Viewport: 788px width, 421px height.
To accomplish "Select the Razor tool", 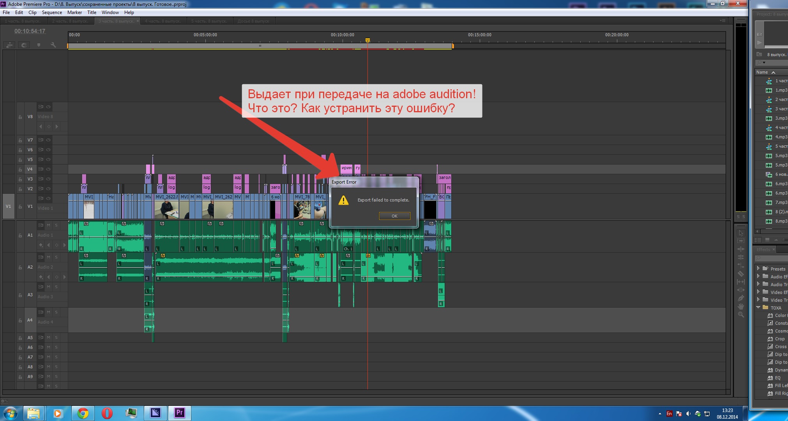I will [x=741, y=274].
